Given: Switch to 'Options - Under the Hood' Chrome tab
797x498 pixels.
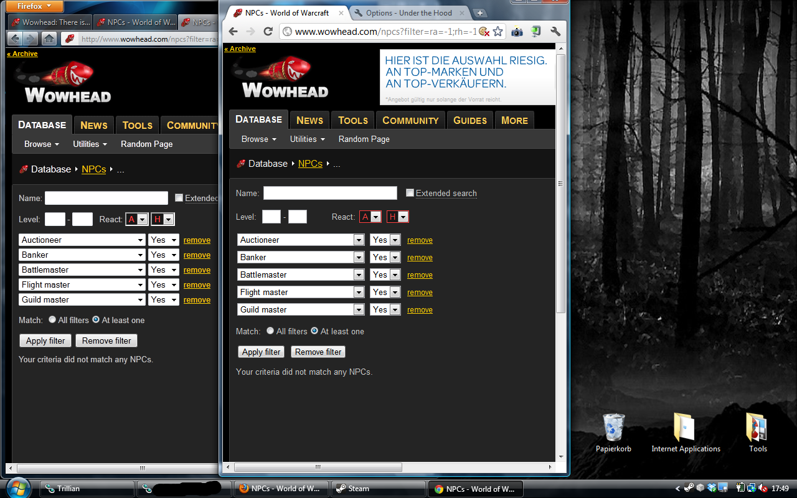Looking at the screenshot, I should click(408, 13).
